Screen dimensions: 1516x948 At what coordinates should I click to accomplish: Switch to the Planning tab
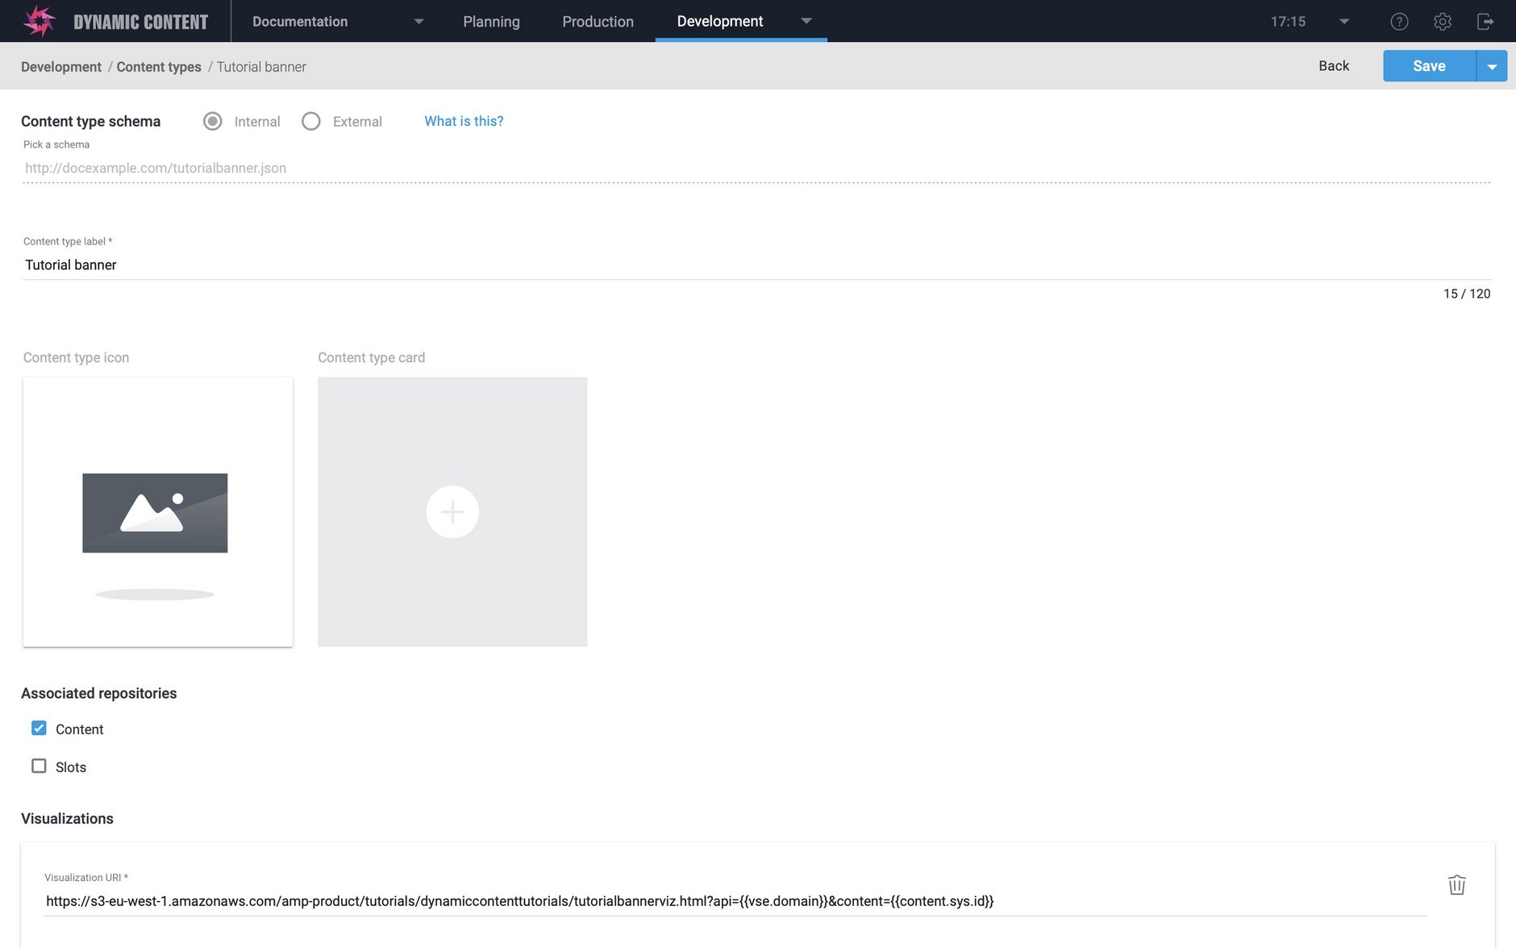pos(491,22)
